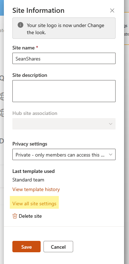129x264 pixels.
Task: Click the chevron in the Hub site association box
Action: (110, 124)
